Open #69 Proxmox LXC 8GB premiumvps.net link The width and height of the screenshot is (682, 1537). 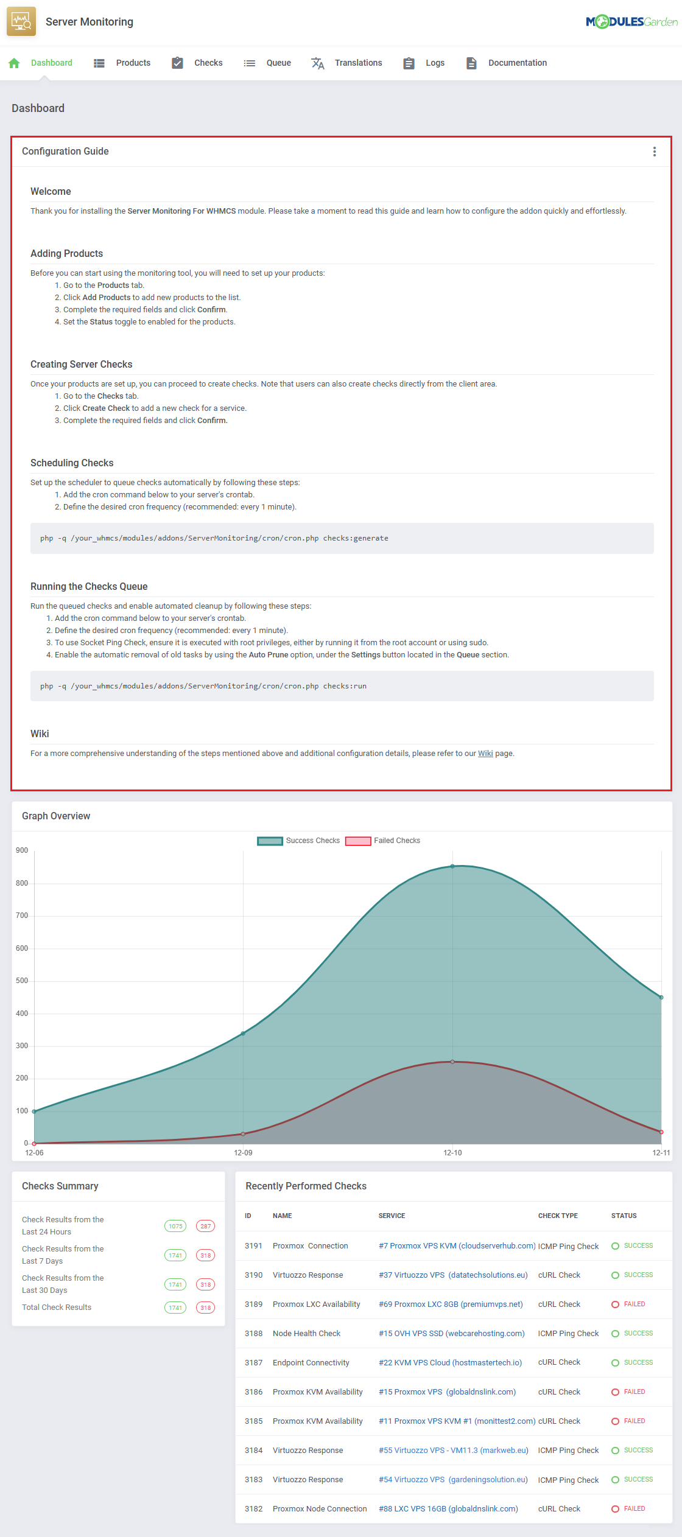[x=451, y=1304]
